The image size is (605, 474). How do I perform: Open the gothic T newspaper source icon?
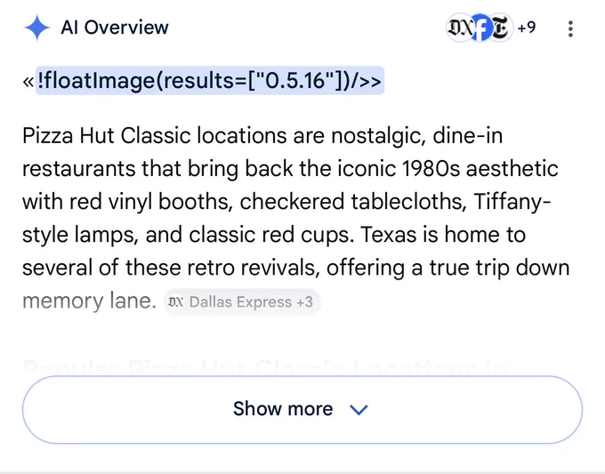click(500, 28)
